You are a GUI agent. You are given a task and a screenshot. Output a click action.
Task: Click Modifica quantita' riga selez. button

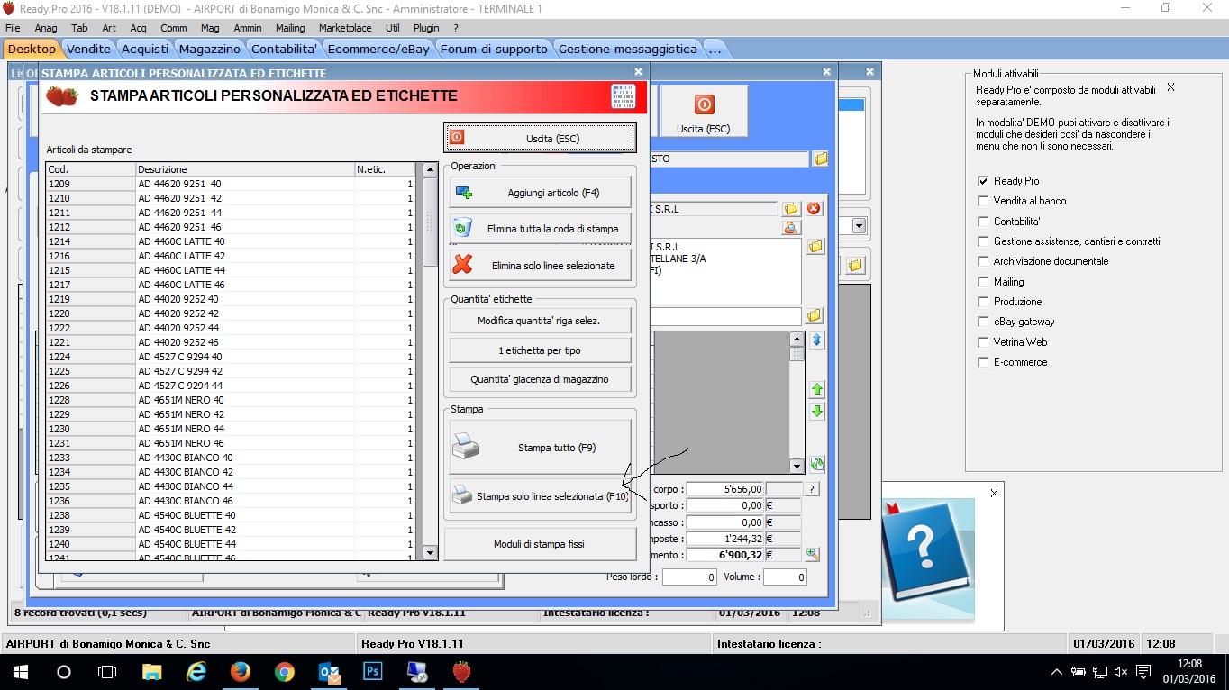(x=541, y=321)
